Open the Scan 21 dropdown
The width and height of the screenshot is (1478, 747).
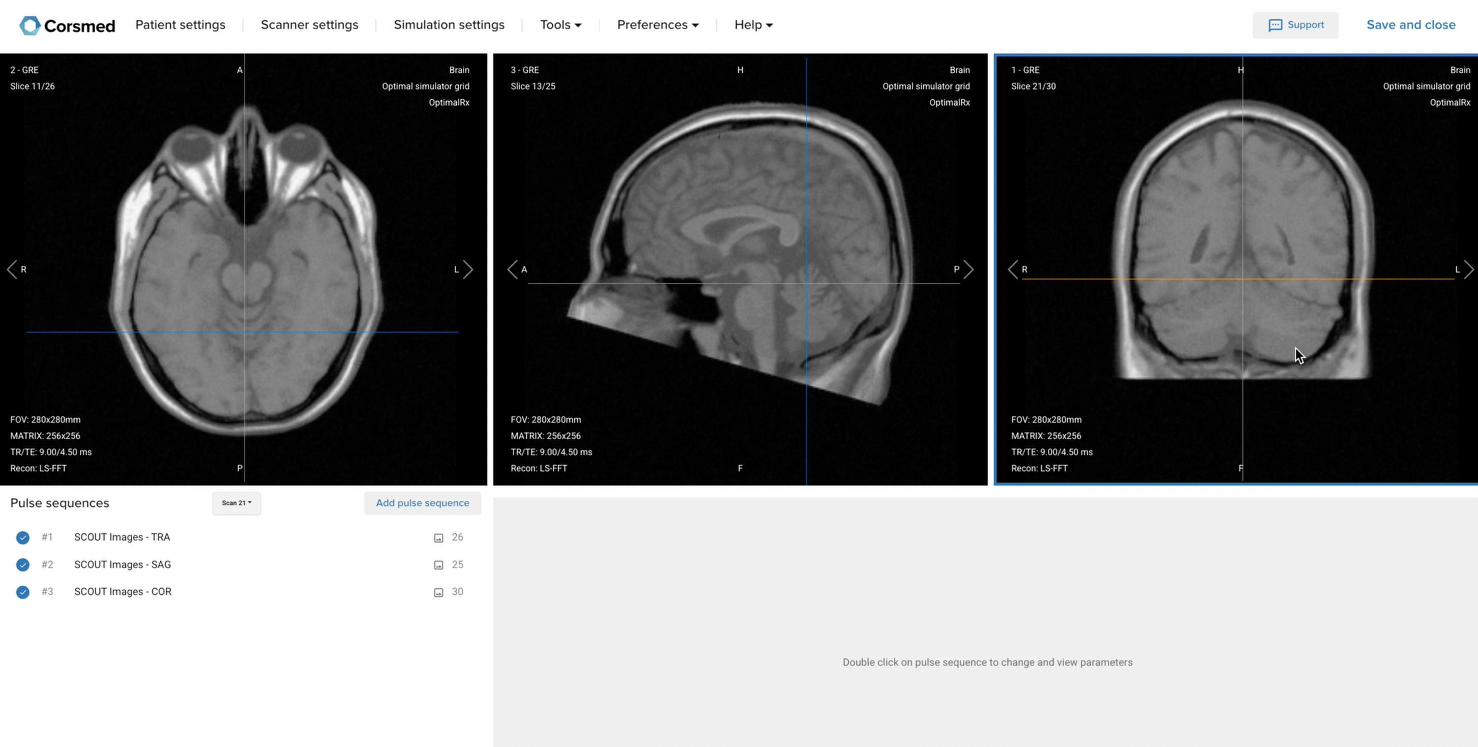pyautogui.click(x=236, y=503)
